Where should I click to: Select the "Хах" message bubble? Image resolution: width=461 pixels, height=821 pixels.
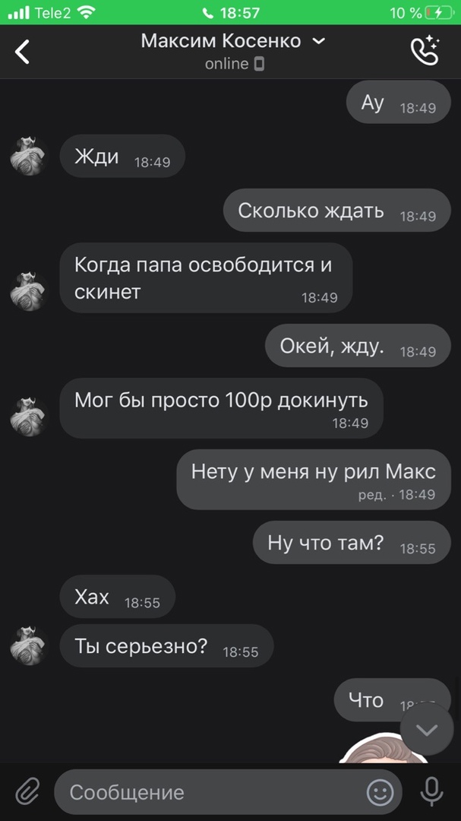117,597
